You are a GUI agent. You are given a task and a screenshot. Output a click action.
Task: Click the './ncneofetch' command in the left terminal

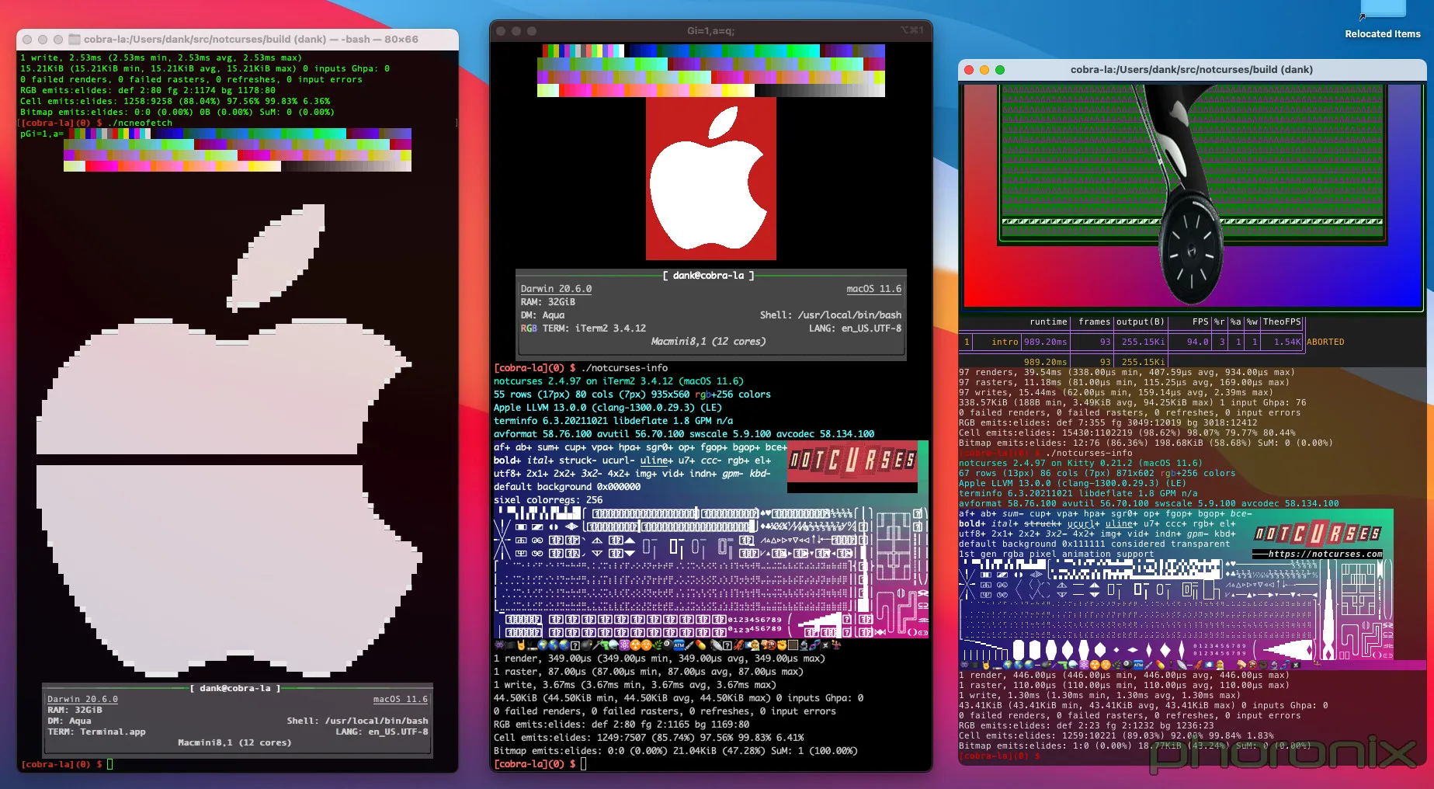click(141, 123)
